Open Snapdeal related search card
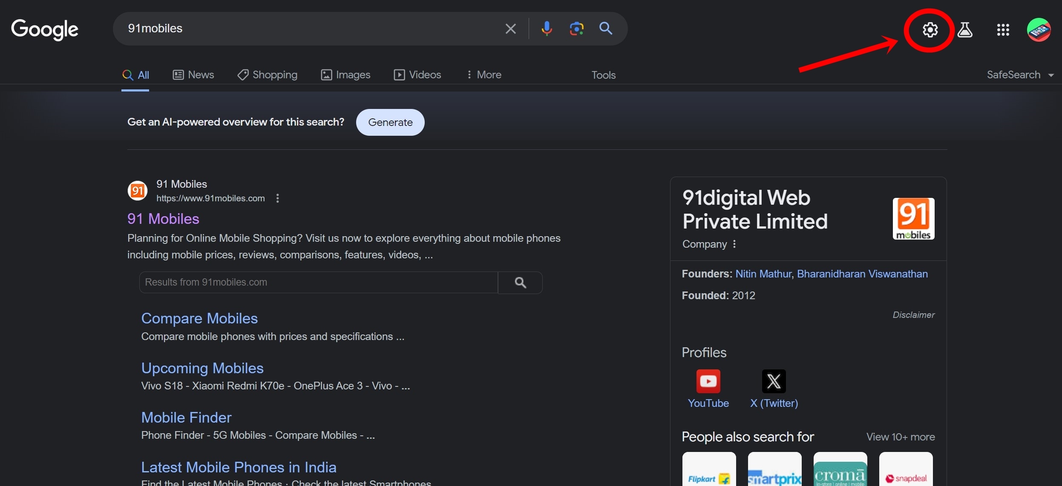The height and width of the screenshot is (486, 1062). click(906, 469)
